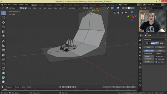Open the Render properties tab
167x94 pixels.
point(140,45)
